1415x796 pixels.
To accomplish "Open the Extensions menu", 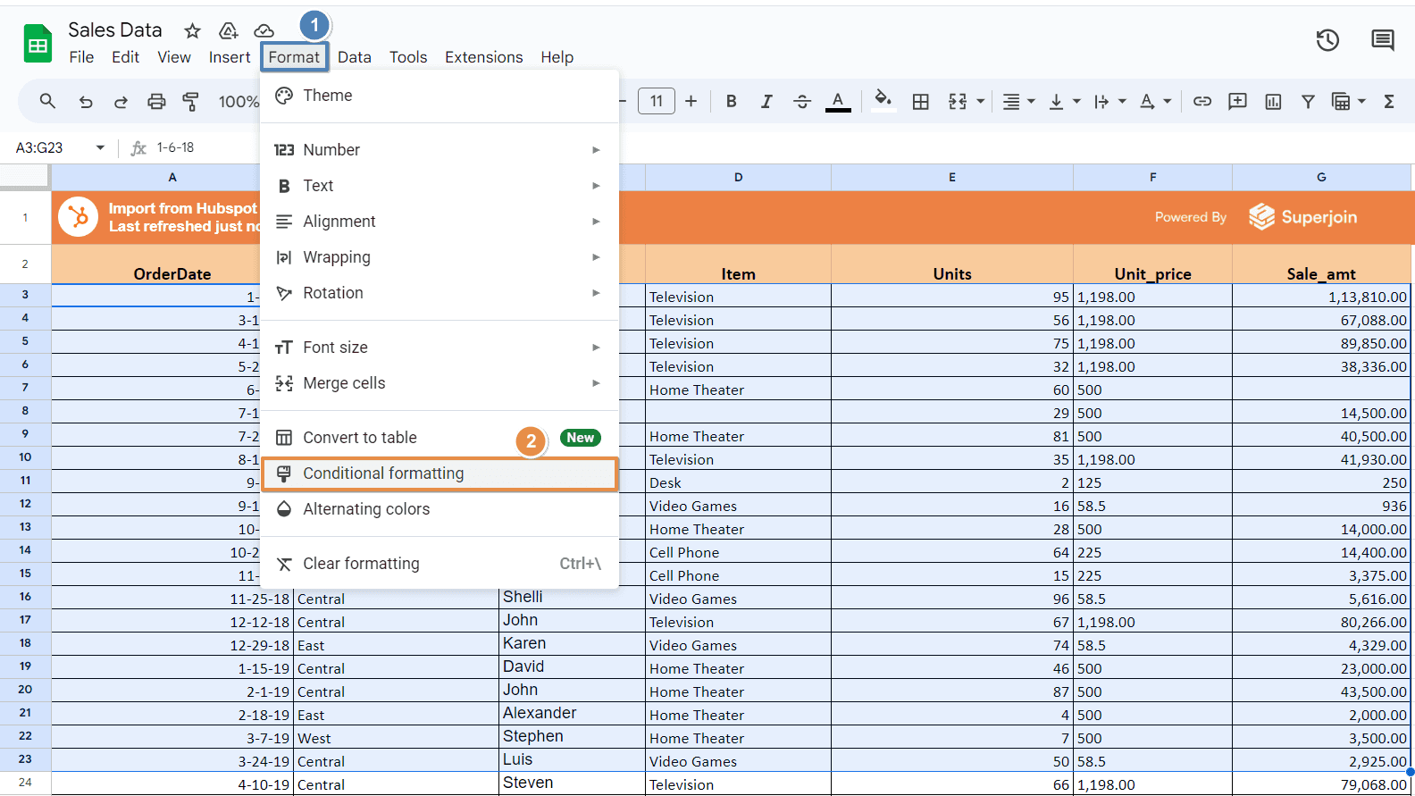I will click(x=484, y=57).
